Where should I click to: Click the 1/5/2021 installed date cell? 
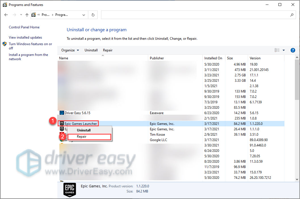point(211,86)
